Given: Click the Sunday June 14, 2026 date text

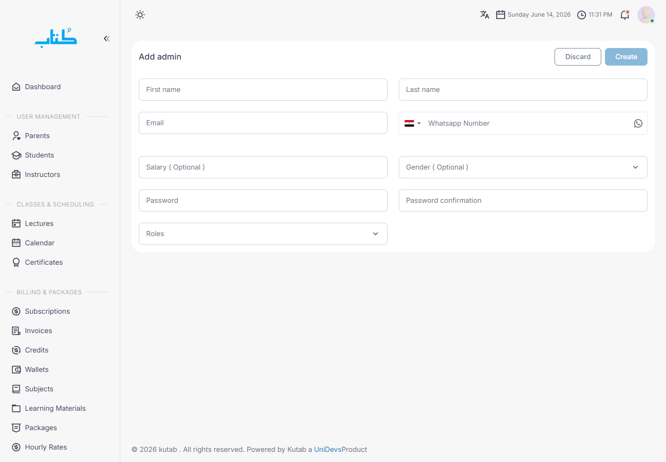Looking at the screenshot, I should (539, 15).
